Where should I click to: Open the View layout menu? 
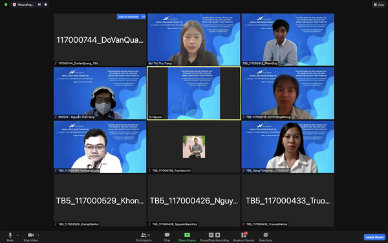click(379, 5)
